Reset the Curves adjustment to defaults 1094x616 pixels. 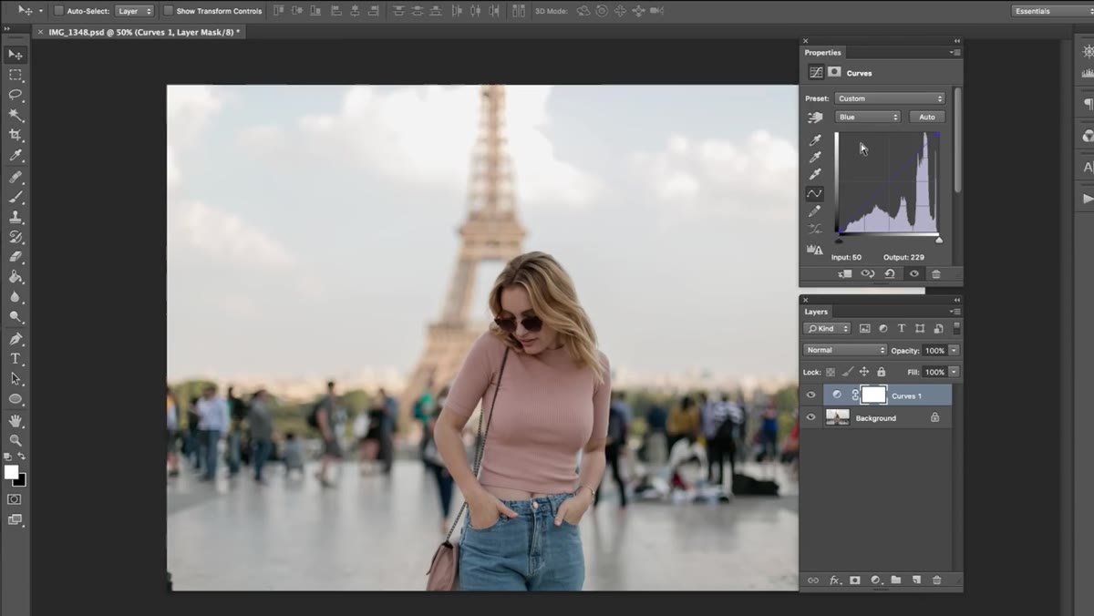click(890, 273)
